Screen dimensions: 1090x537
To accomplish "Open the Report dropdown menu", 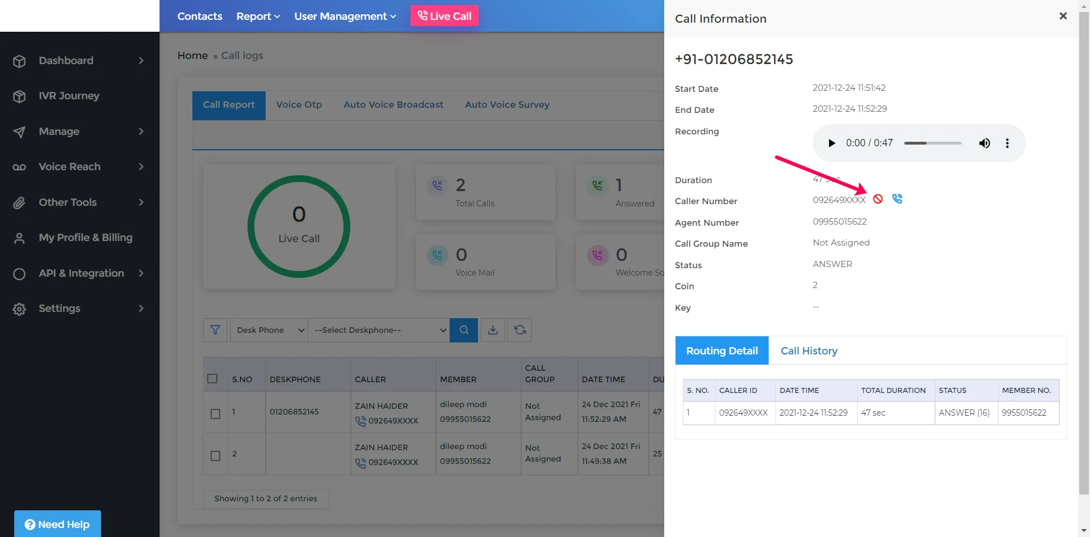I will click(258, 16).
